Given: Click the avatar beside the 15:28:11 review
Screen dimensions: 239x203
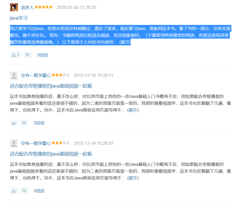Looking at the screenshot, I should pyautogui.click(x=14, y=75).
